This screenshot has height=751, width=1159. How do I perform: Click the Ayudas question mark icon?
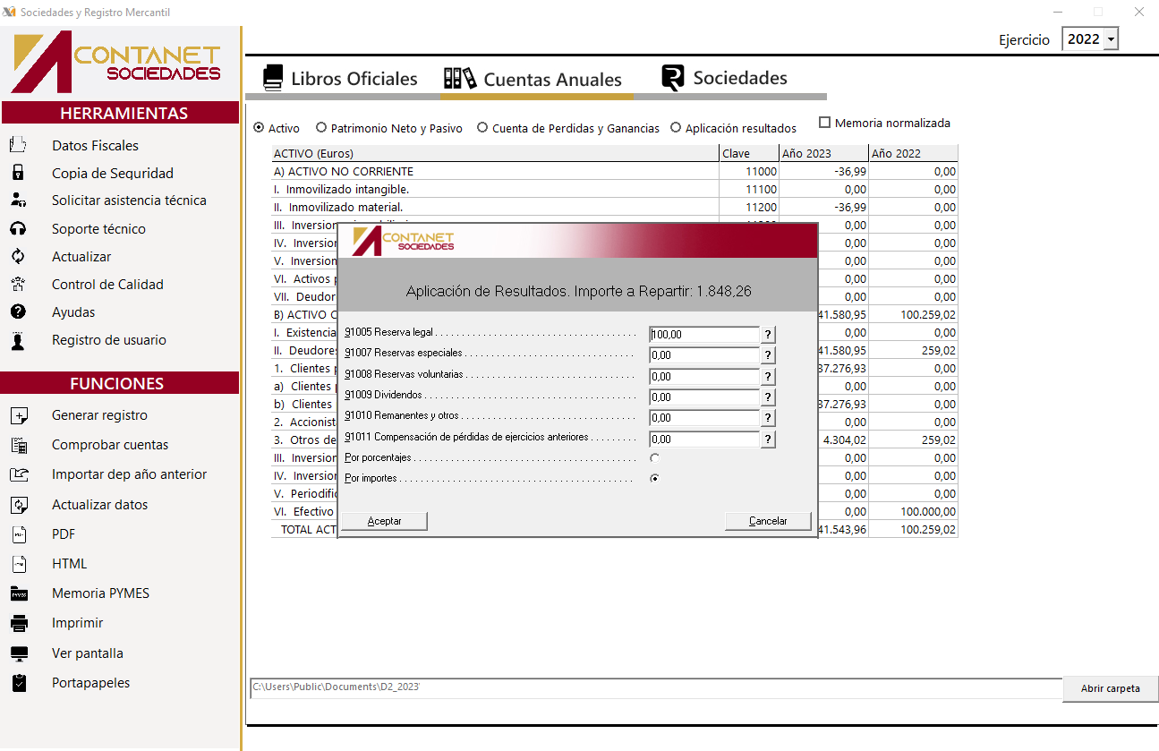[18, 311]
